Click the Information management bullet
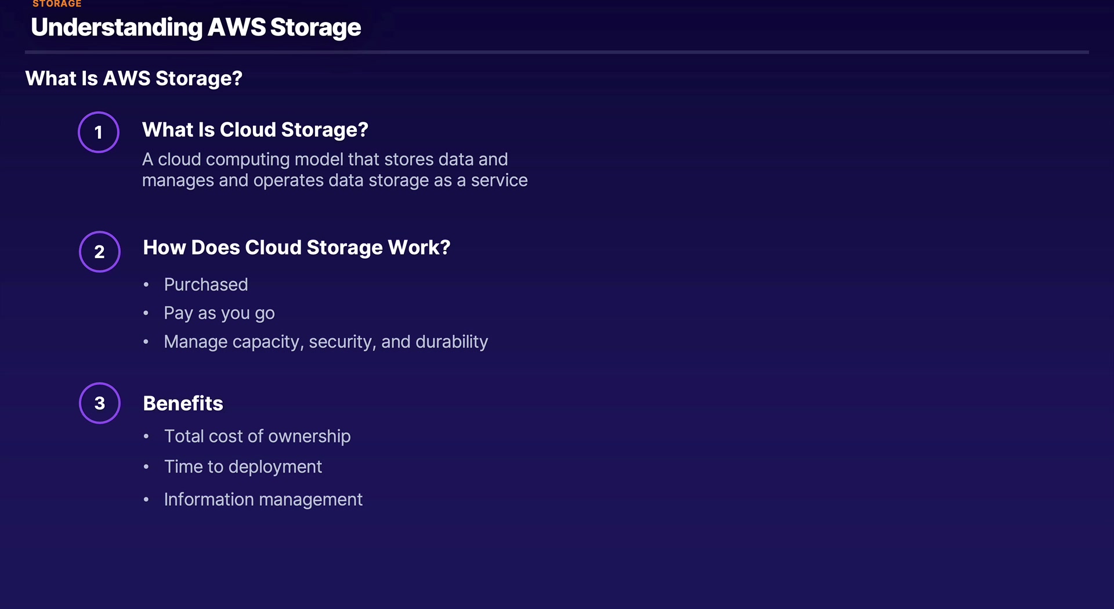 click(x=263, y=499)
